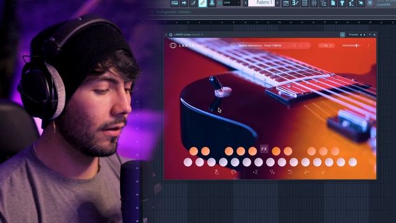Screen dimensions: 396x223
Task: Open the Line snap dropdown
Action: coord(231,2)
